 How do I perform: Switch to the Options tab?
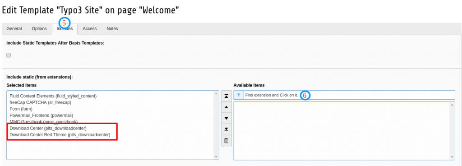coord(39,28)
